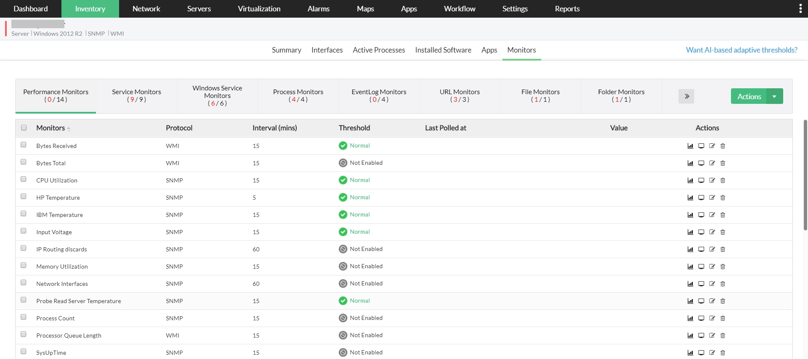The image size is (808, 359).
Task: Open File Monitors tab
Action: point(540,96)
